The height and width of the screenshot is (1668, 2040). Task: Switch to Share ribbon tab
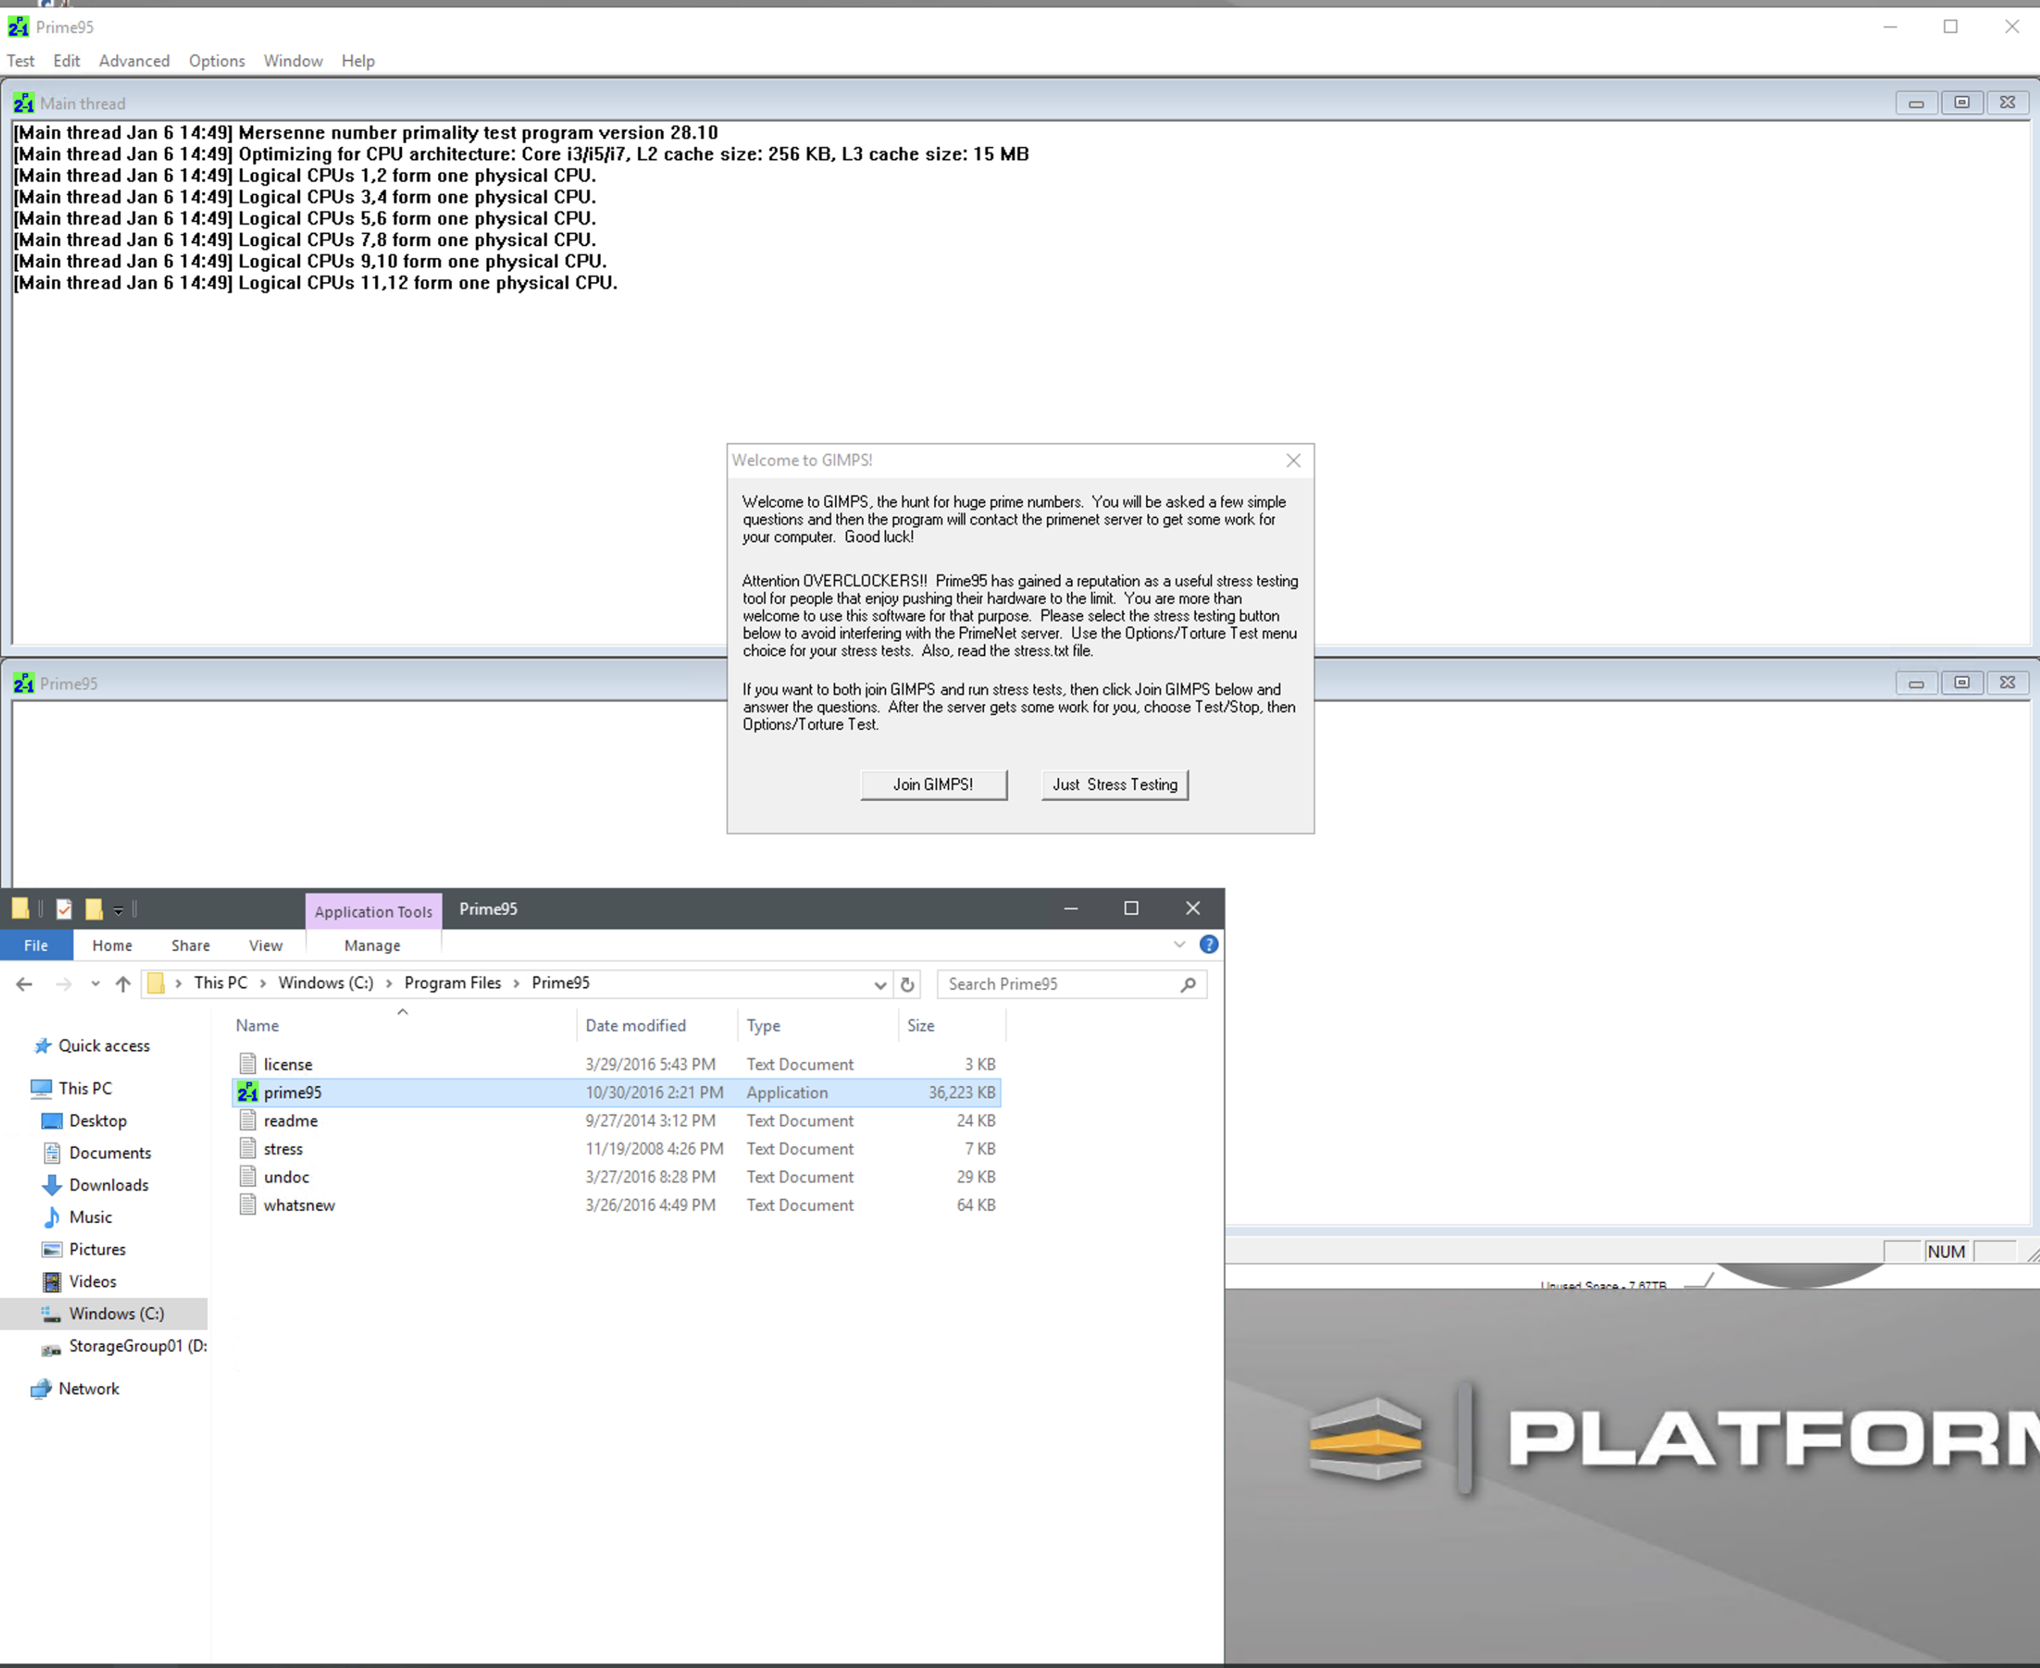click(190, 945)
